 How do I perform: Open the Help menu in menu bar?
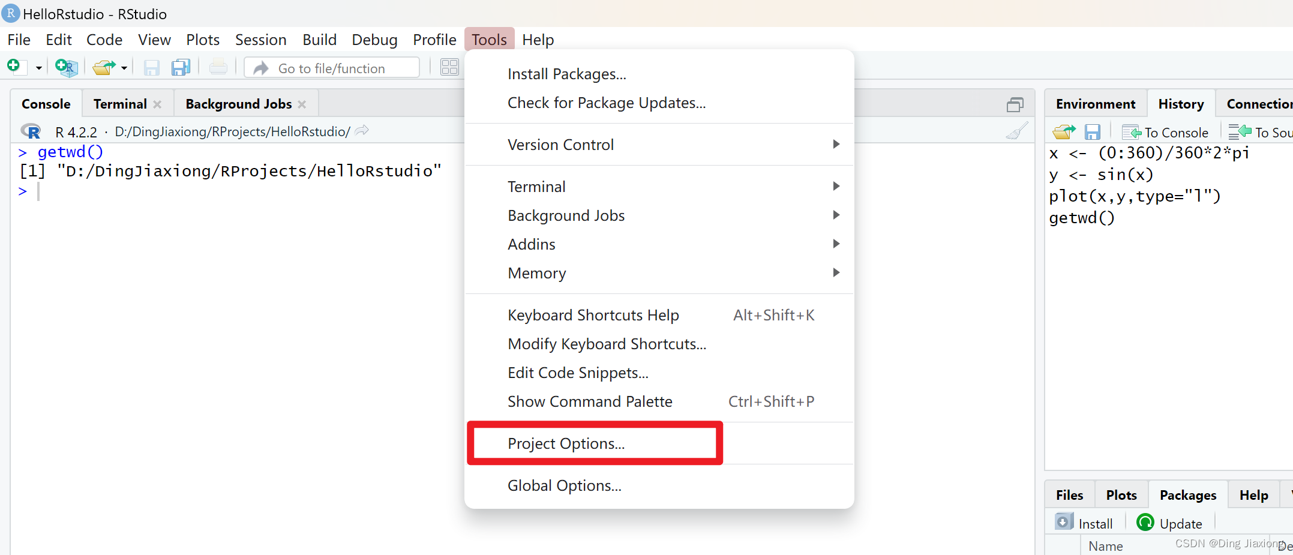[x=538, y=40]
